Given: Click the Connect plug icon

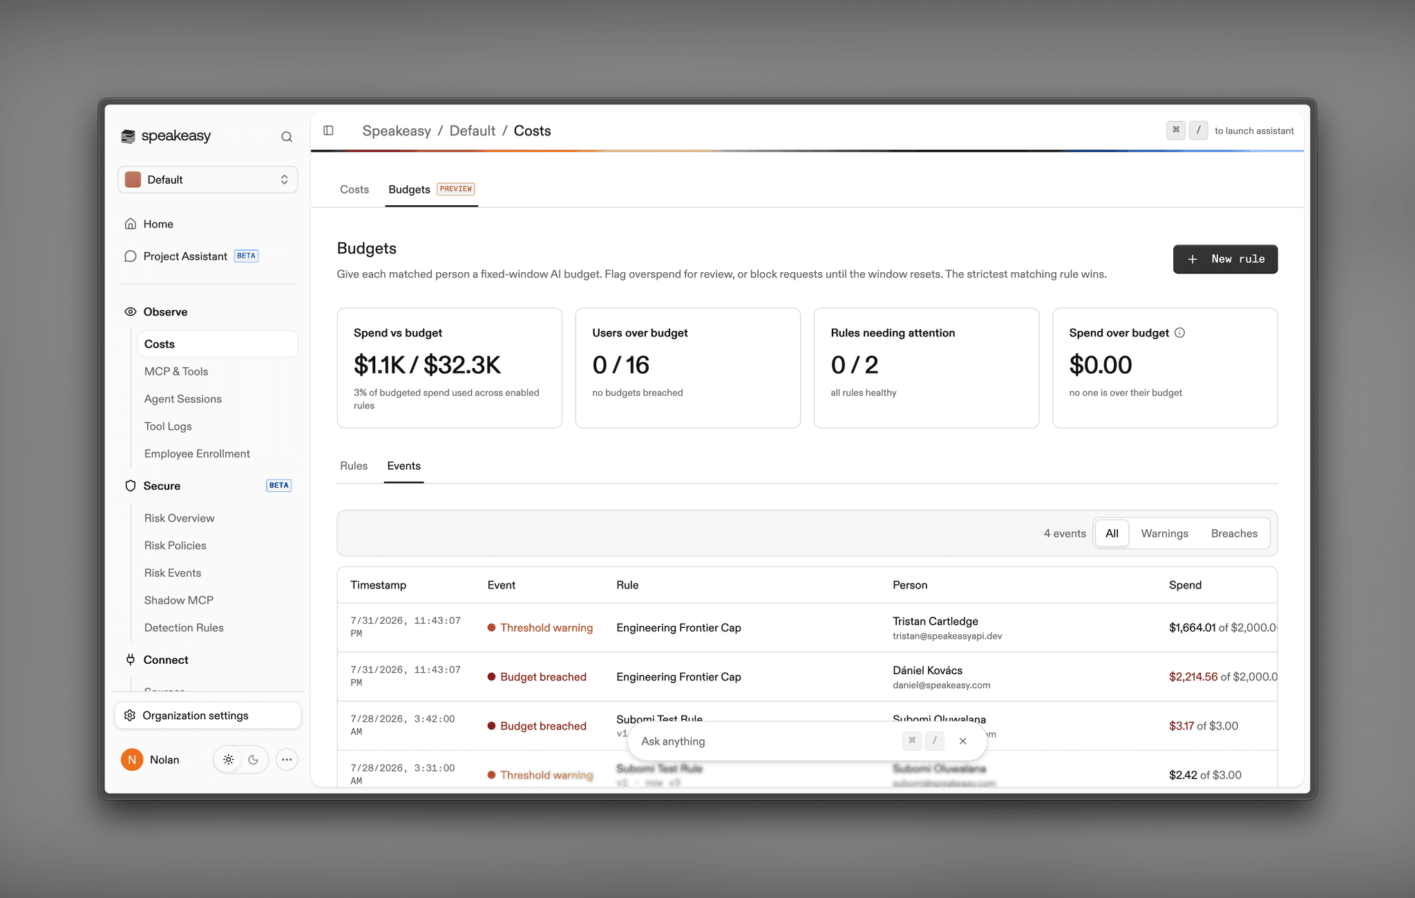Looking at the screenshot, I should tap(131, 660).
